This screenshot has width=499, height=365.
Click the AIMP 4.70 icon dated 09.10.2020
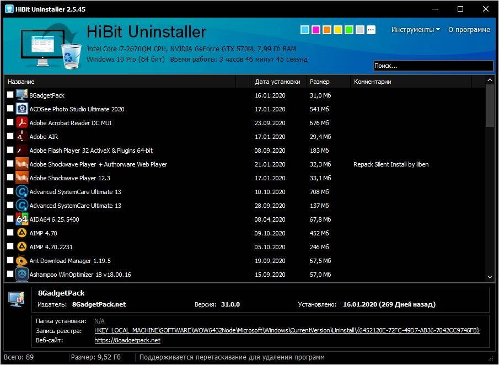click(22, 233)
